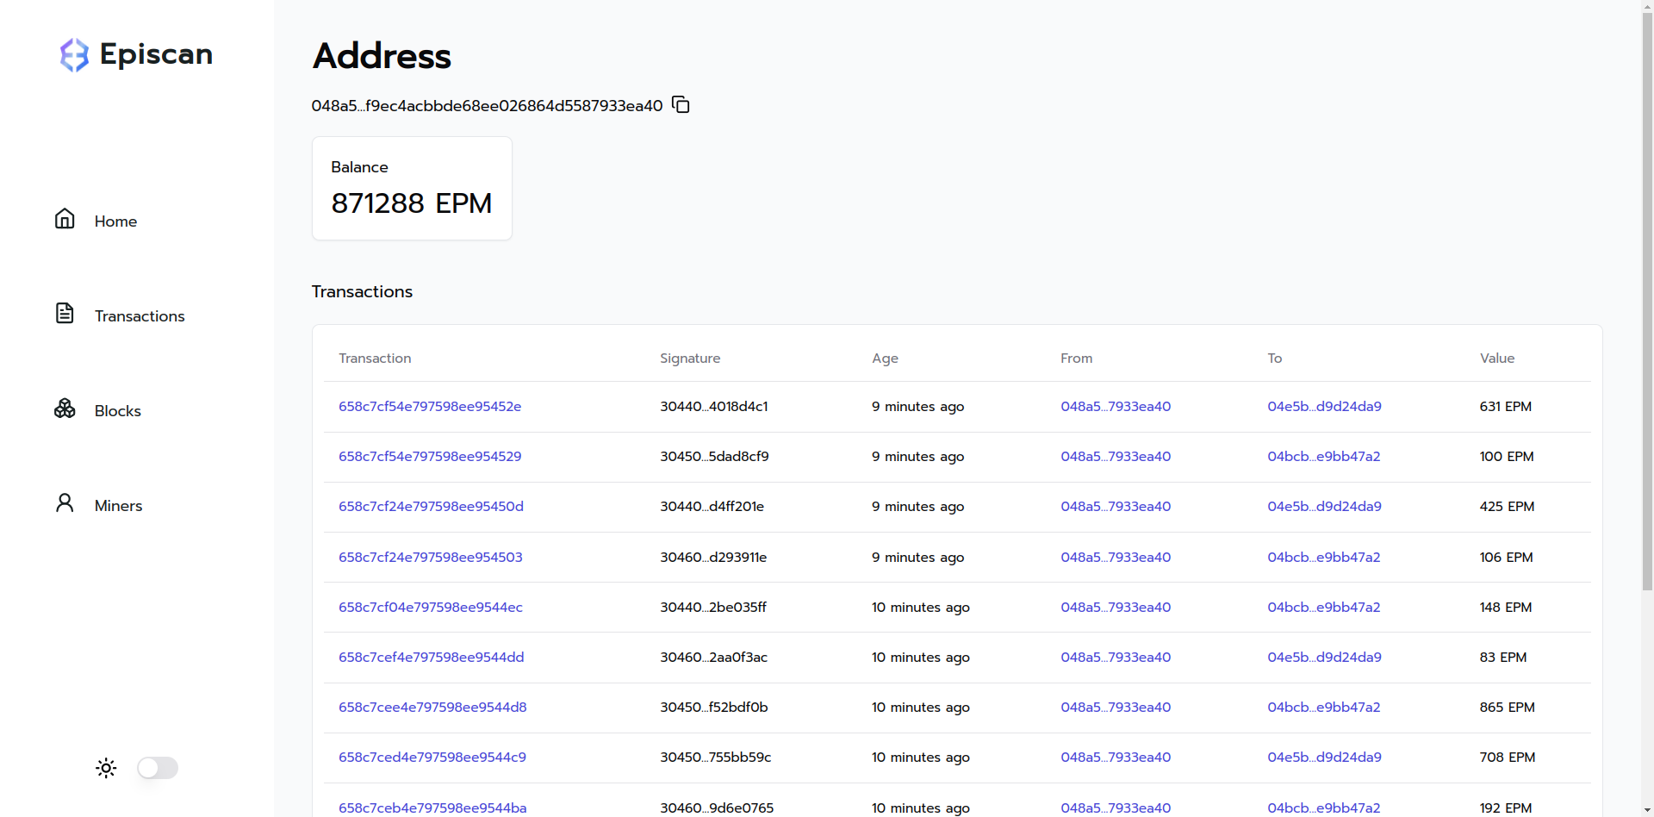Open To address in the 865 EPM row
Image resolution: width=1654 pixels, height=817 pixels.
(1323, 708)
